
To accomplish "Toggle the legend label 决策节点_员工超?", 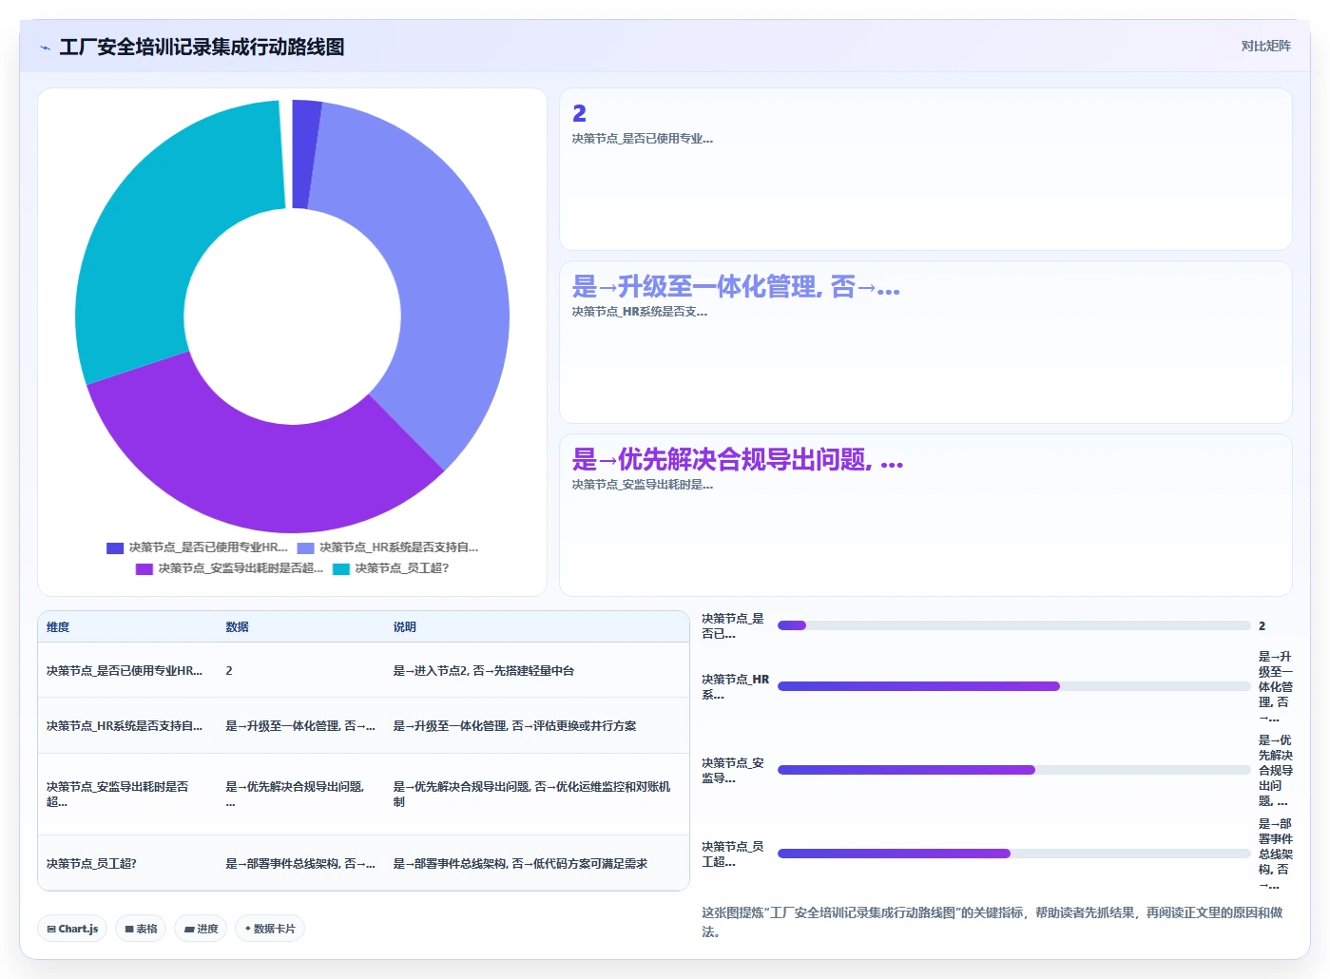I will coord(402,568).
